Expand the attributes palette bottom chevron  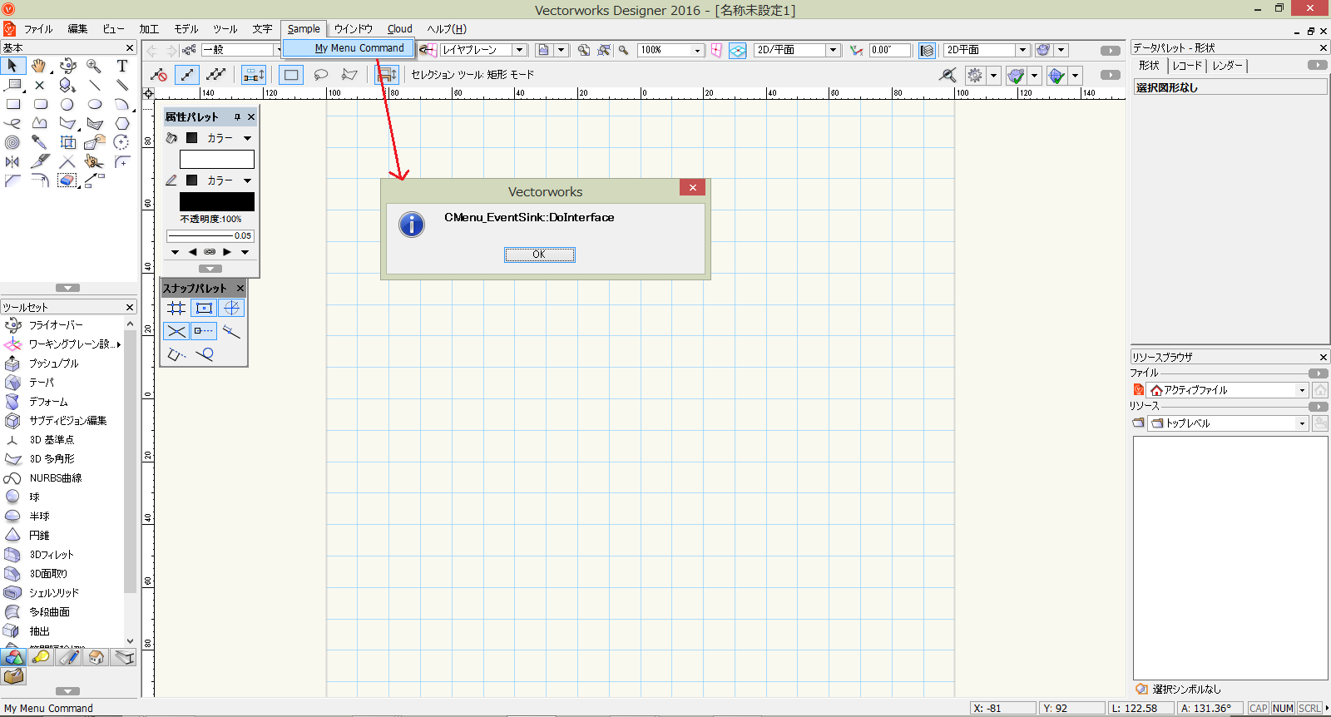[210, 269]
